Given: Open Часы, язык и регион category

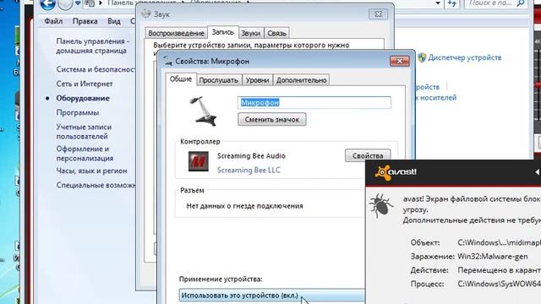Looking at the screenshot, I should pyautogui.click(x=92, y=171).
